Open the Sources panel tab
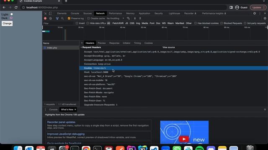268x150 pixels. coord(88,13)
